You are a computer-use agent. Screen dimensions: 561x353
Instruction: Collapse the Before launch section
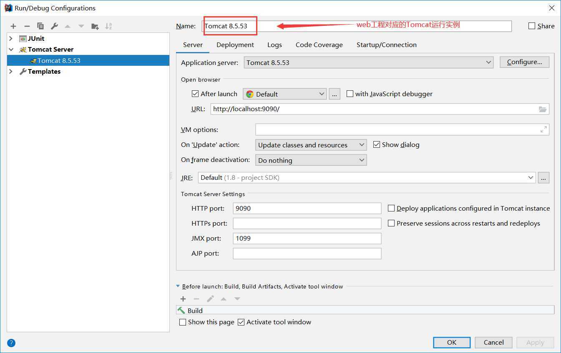pyautogui.click(x=178, y=286)
